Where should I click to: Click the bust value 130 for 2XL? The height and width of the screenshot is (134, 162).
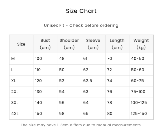pyautogui.click(x=38, y=92)
